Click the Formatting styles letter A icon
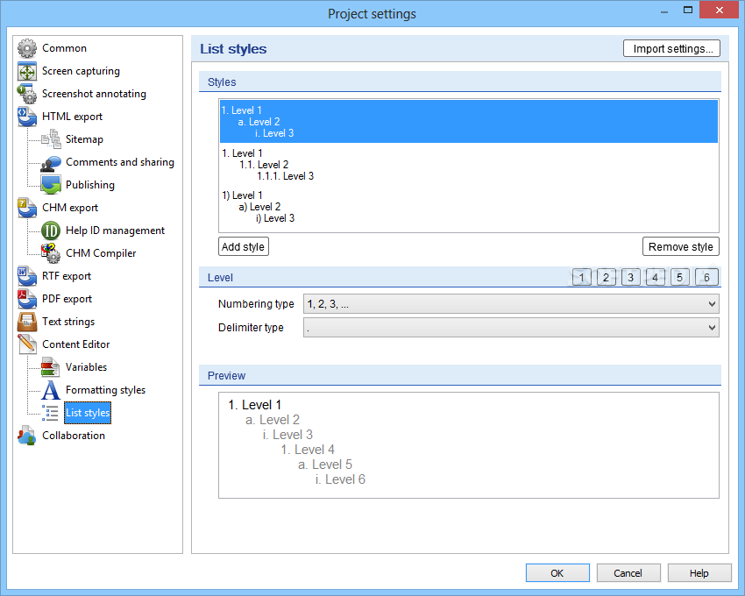 tap(51, 390)
